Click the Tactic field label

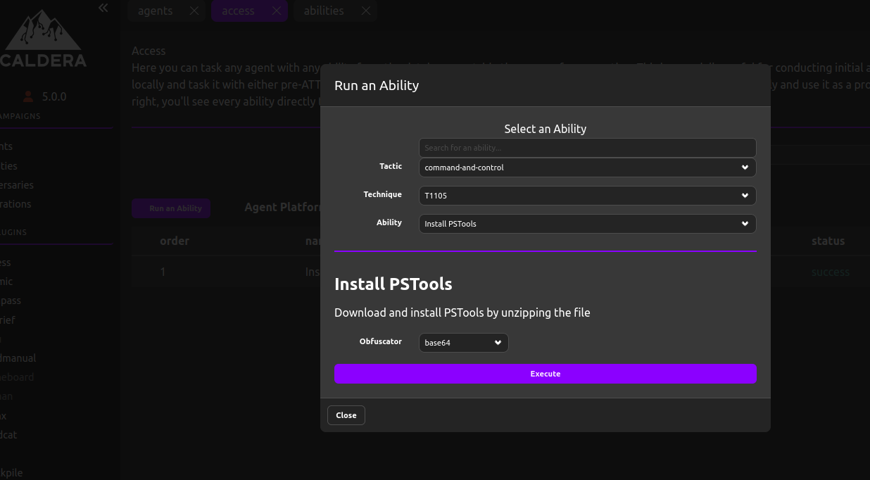click(x=391, y=166)
